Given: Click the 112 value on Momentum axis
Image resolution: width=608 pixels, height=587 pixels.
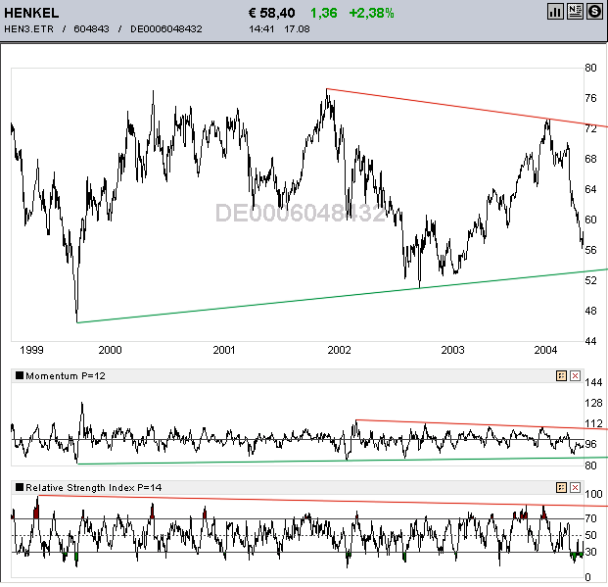Looking at the screenshot, I should coord(593,423).
